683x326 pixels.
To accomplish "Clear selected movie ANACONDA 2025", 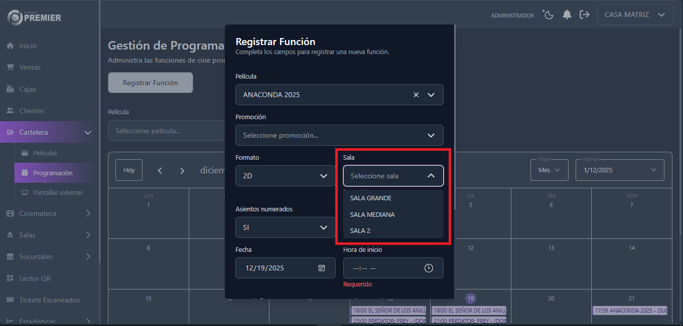I will pyautogui.click(x=416, y=95).
